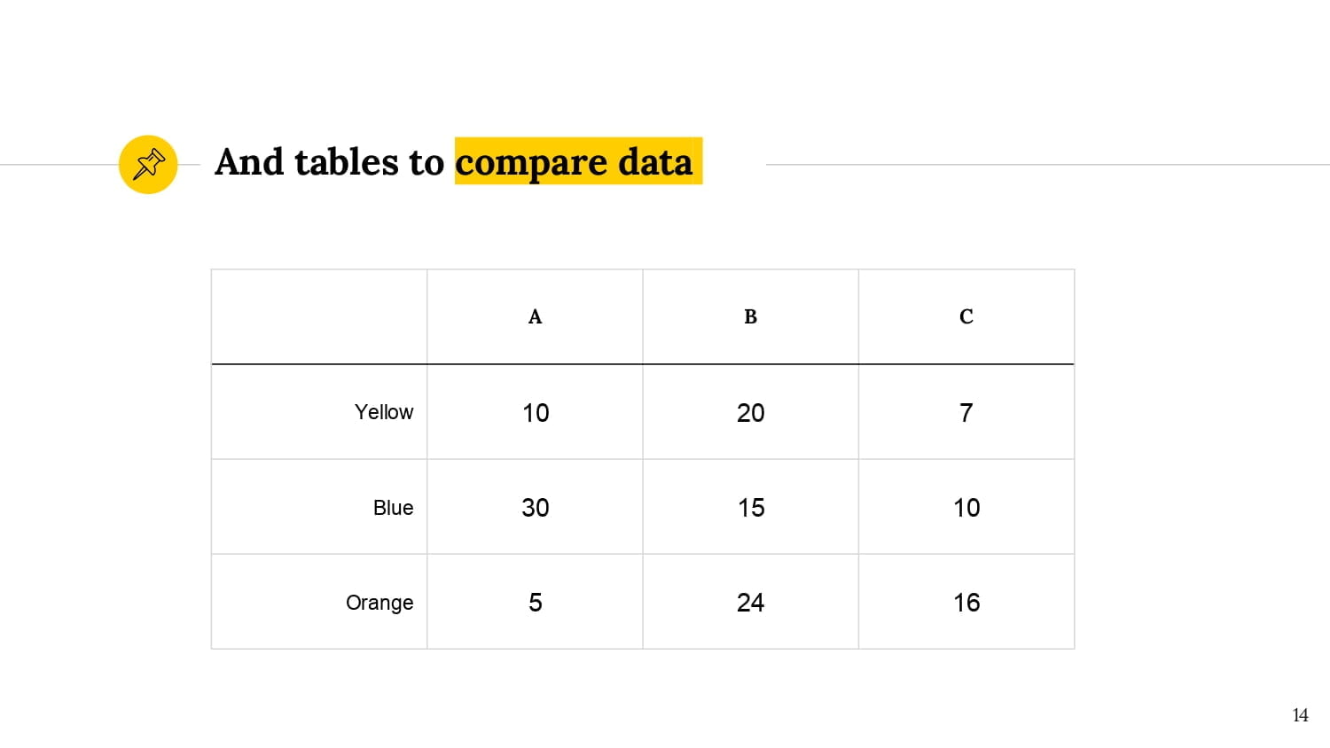Select column header B
This screenshot has width=1330, height=748.
coord(750,316)
